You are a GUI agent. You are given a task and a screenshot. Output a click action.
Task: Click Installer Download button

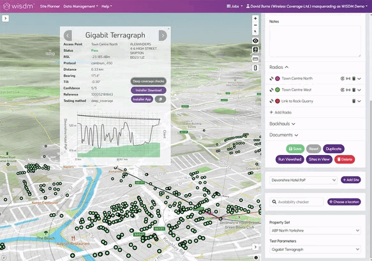point(148,90)
